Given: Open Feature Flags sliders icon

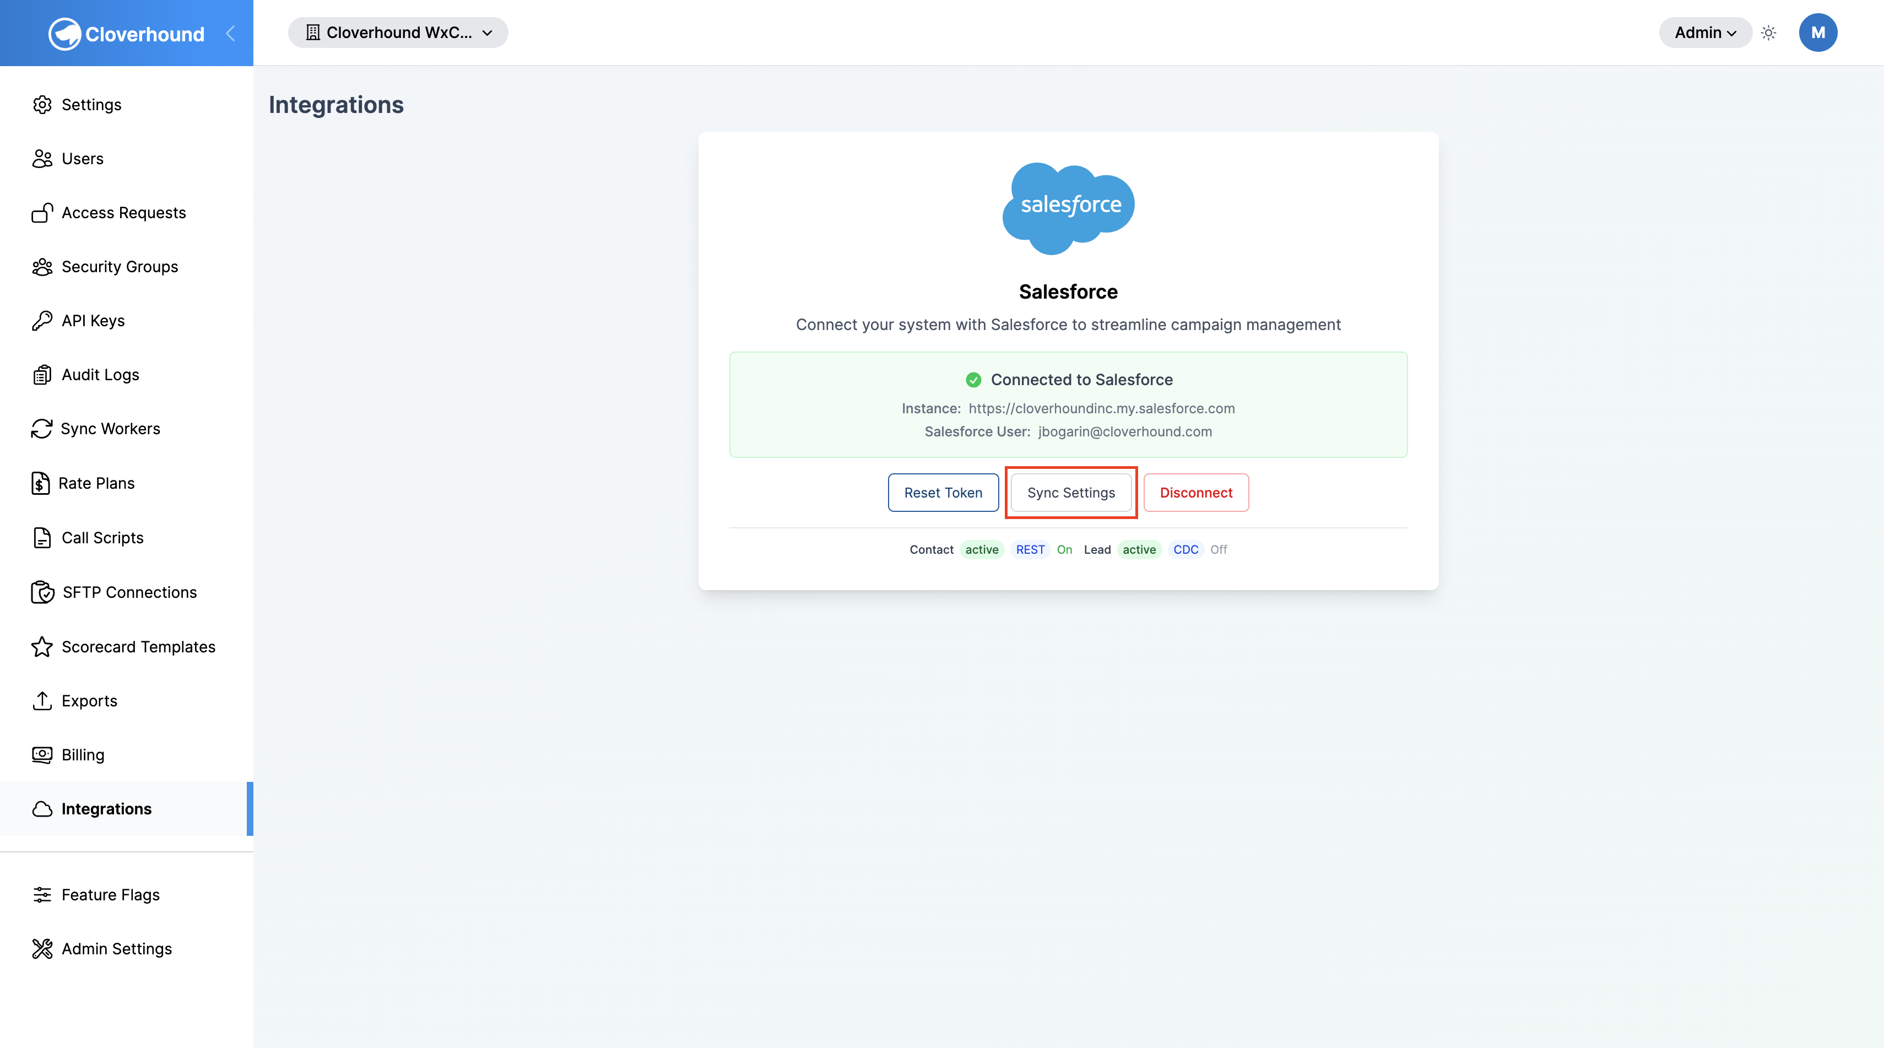Looking at the screenshot, I should point(42,894).
